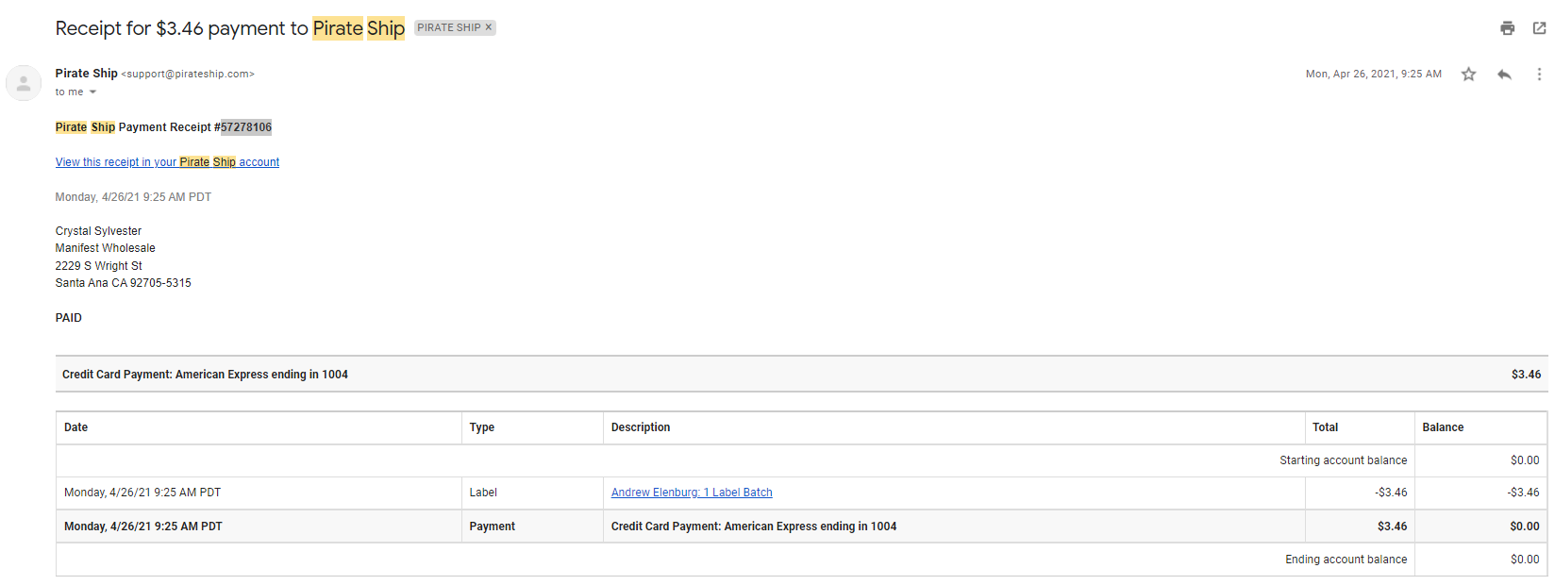Remove the PIRATE SHIP label with its x
The height and width of the screenshot is (585, 1555).
click(489, 27)
